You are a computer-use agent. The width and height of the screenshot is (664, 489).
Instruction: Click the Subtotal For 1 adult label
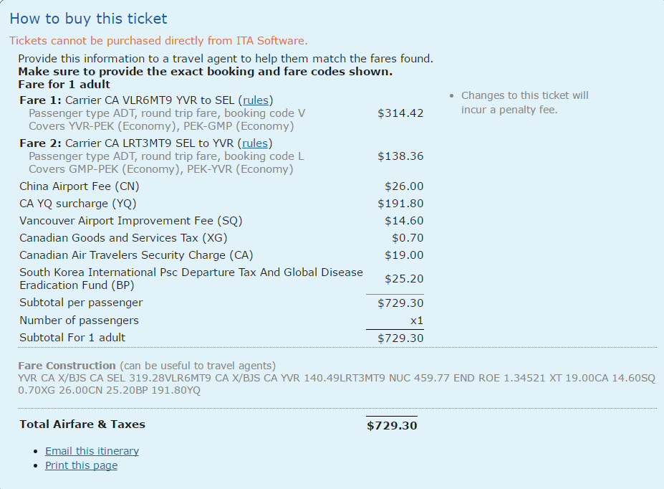(x=72, y=338)
